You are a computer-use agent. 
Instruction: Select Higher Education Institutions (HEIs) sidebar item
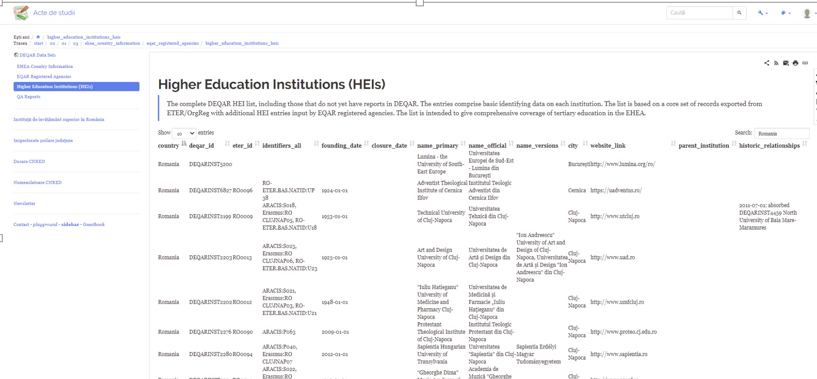[x=76, y=86]
